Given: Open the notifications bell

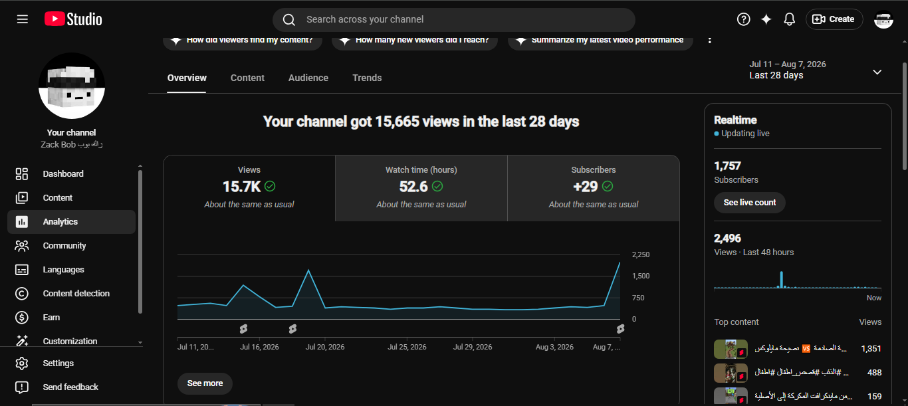Looking at the screenshot, I should pos(790,19).
